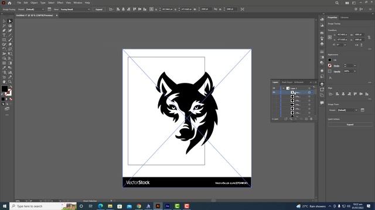The image size is (375, 210).
Task: Click Expand button under Quick Actions
Action: point(350,124)
